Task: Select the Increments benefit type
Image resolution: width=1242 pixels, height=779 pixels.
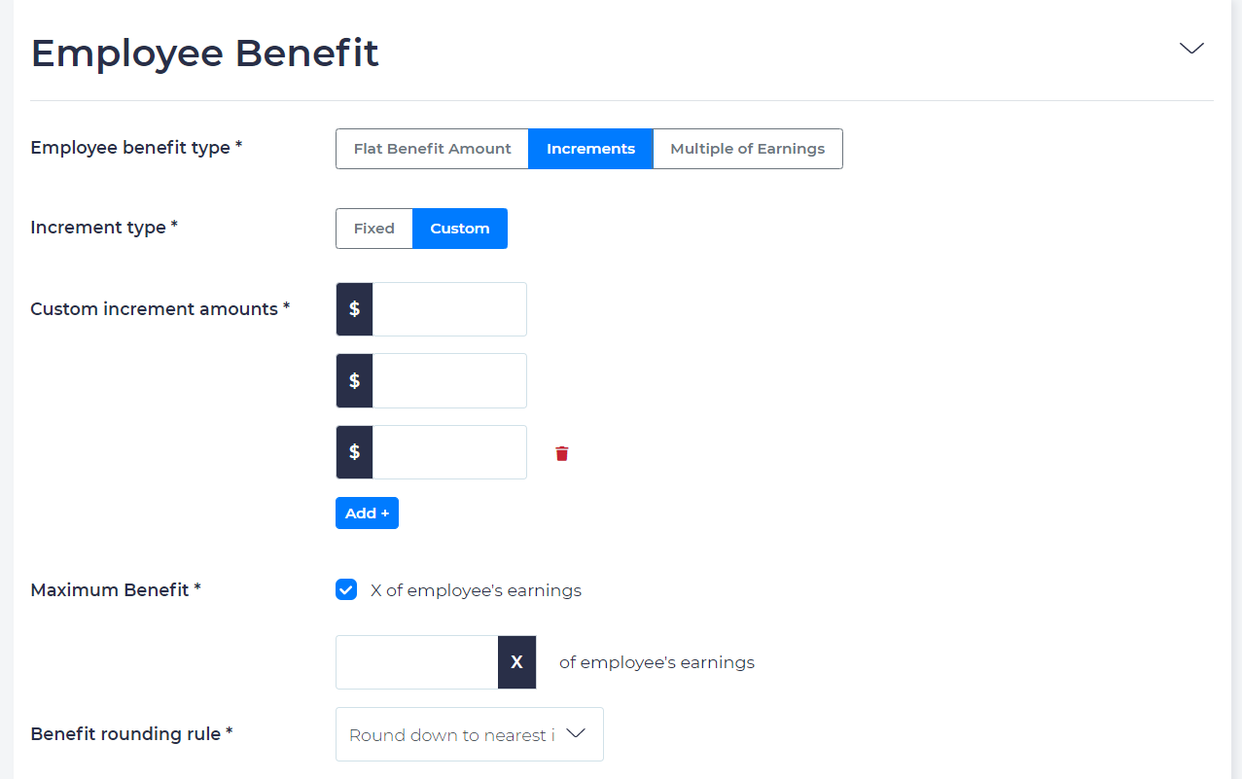Action: (x=590, y=148)
